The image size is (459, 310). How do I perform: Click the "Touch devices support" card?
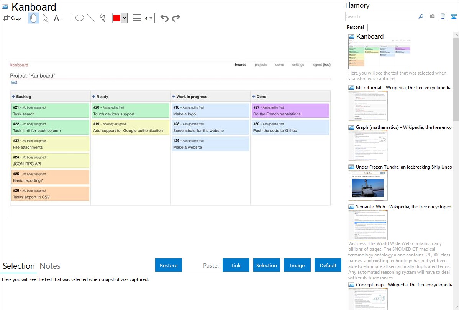coord(131,111)
